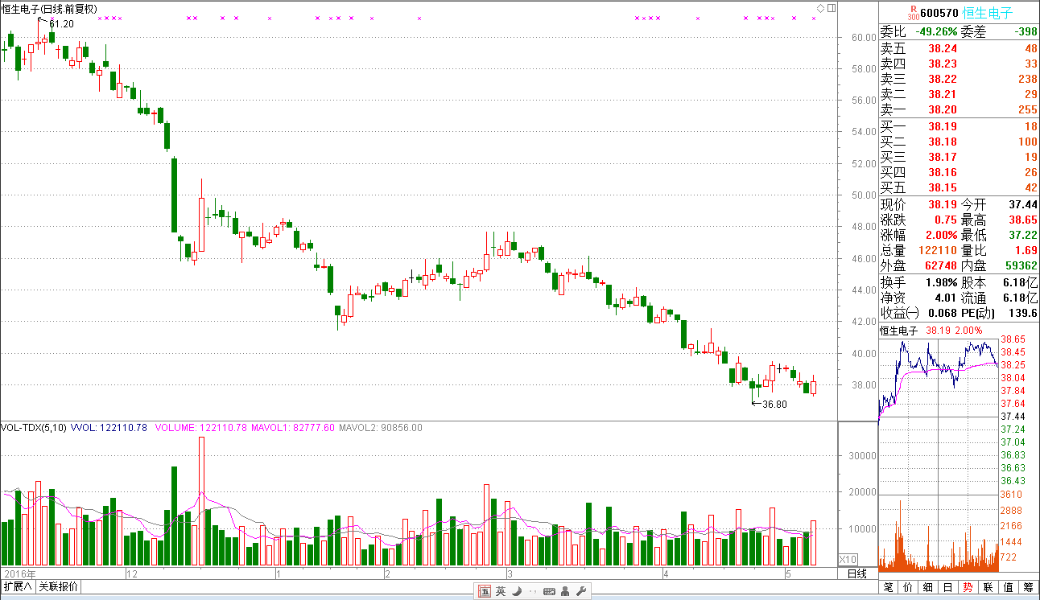Select the 卖二 38.21 ask row
The image size is (1040, 600).
pos(959,94)
